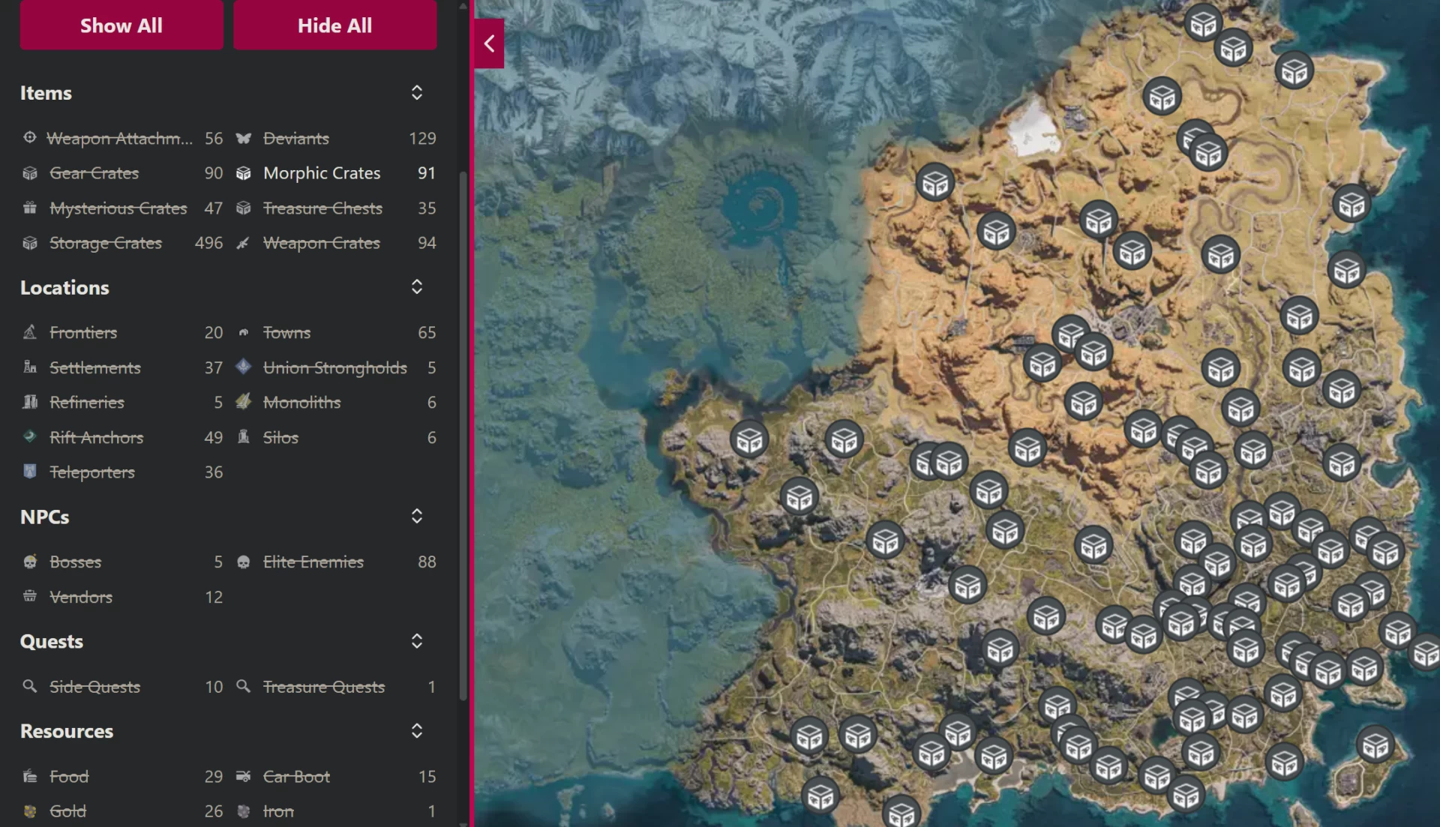The height and width of the screenshot is (827, 1440).
Task: Collapse the sidebar with arrow button
Action: (x=489, y=44)
